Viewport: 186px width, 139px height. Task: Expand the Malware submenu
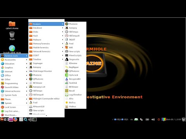[46, 40]
